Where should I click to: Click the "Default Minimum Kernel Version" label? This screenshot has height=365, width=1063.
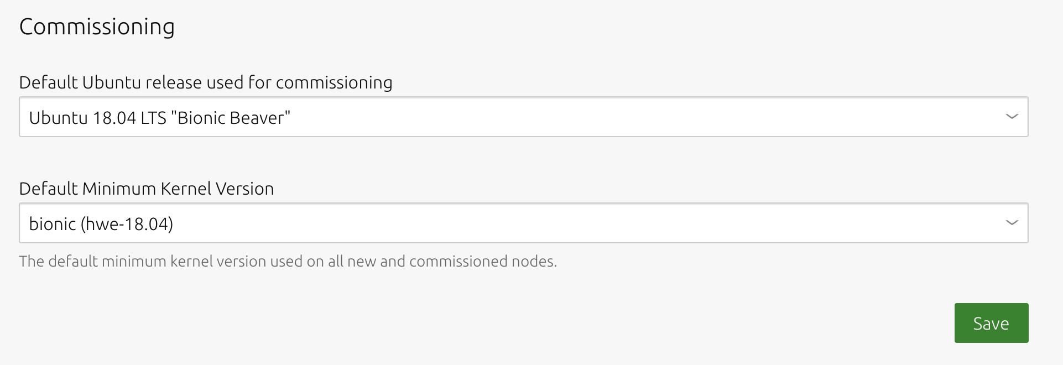pyautogui.click(x=147, y=189)
